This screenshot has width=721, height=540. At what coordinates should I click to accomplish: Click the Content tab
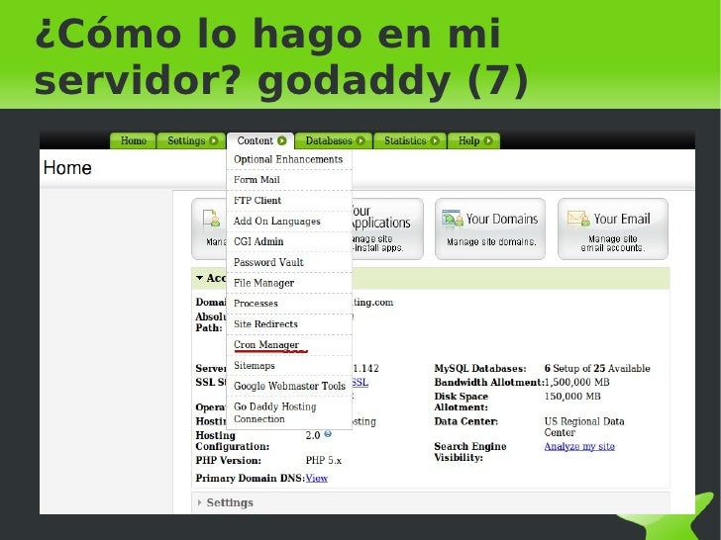click(260, 141)
